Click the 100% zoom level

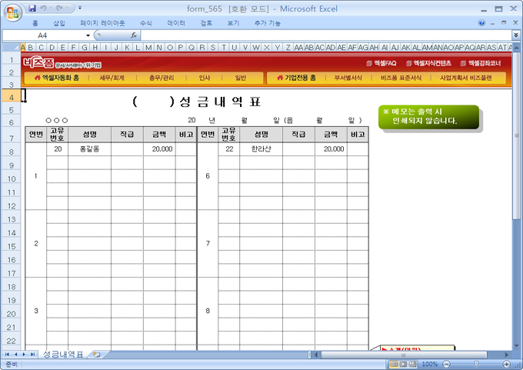(x=430, y=364)
